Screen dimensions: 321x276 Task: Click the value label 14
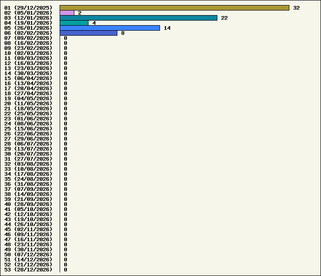click(x=167, y=28)
